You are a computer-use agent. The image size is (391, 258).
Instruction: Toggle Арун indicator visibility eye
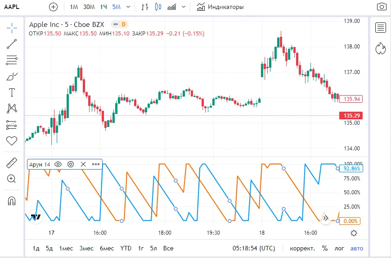click(x=58, y=164)
